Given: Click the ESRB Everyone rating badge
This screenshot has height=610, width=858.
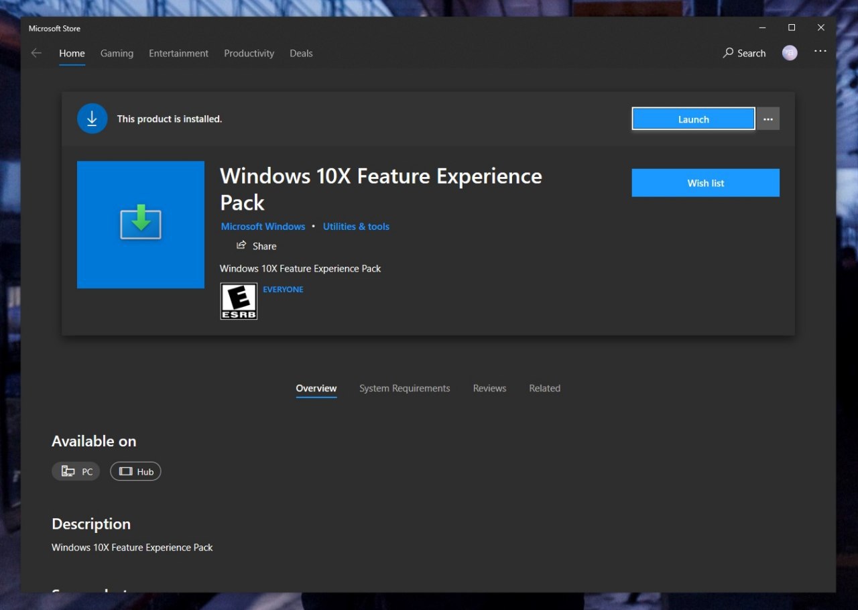Looking at the screenshot, I should click(239, 301).
